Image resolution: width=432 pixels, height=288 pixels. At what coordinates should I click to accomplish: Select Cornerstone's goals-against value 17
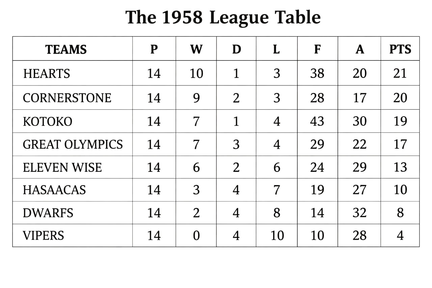tap(359, 98)
